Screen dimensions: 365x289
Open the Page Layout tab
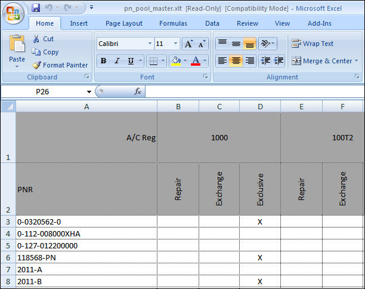(x=124, y=23)
